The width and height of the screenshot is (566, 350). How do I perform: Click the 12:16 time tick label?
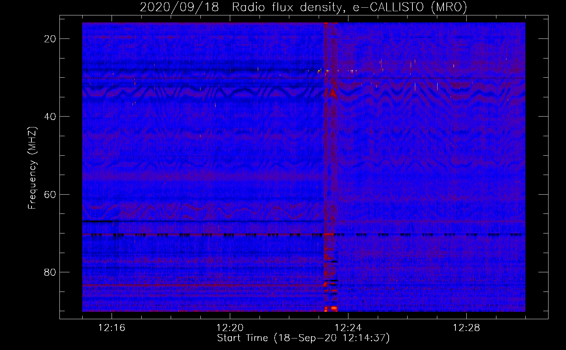112,328
